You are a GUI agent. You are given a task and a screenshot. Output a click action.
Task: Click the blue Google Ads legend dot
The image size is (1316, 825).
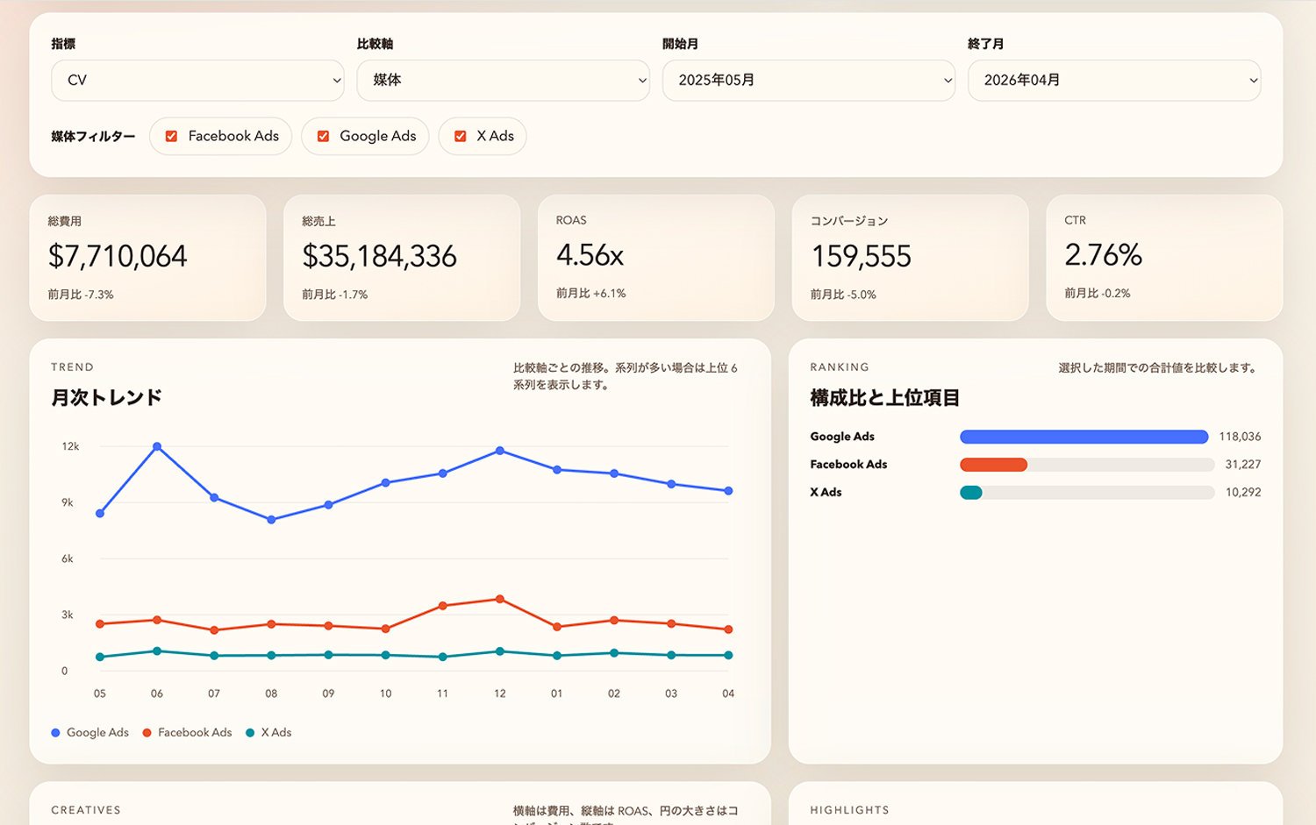[55, 733]
